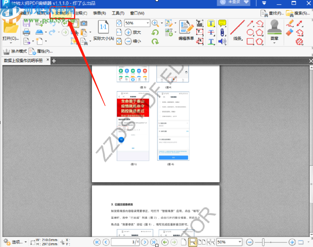Click the rotate counter-clockwise green arrow
Viewport: 313px width, 247px height.
(155, 32)
